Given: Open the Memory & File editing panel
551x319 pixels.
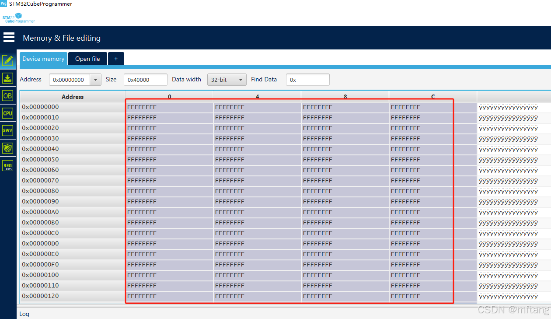Looking at the screenshot, I should [7, 60].
